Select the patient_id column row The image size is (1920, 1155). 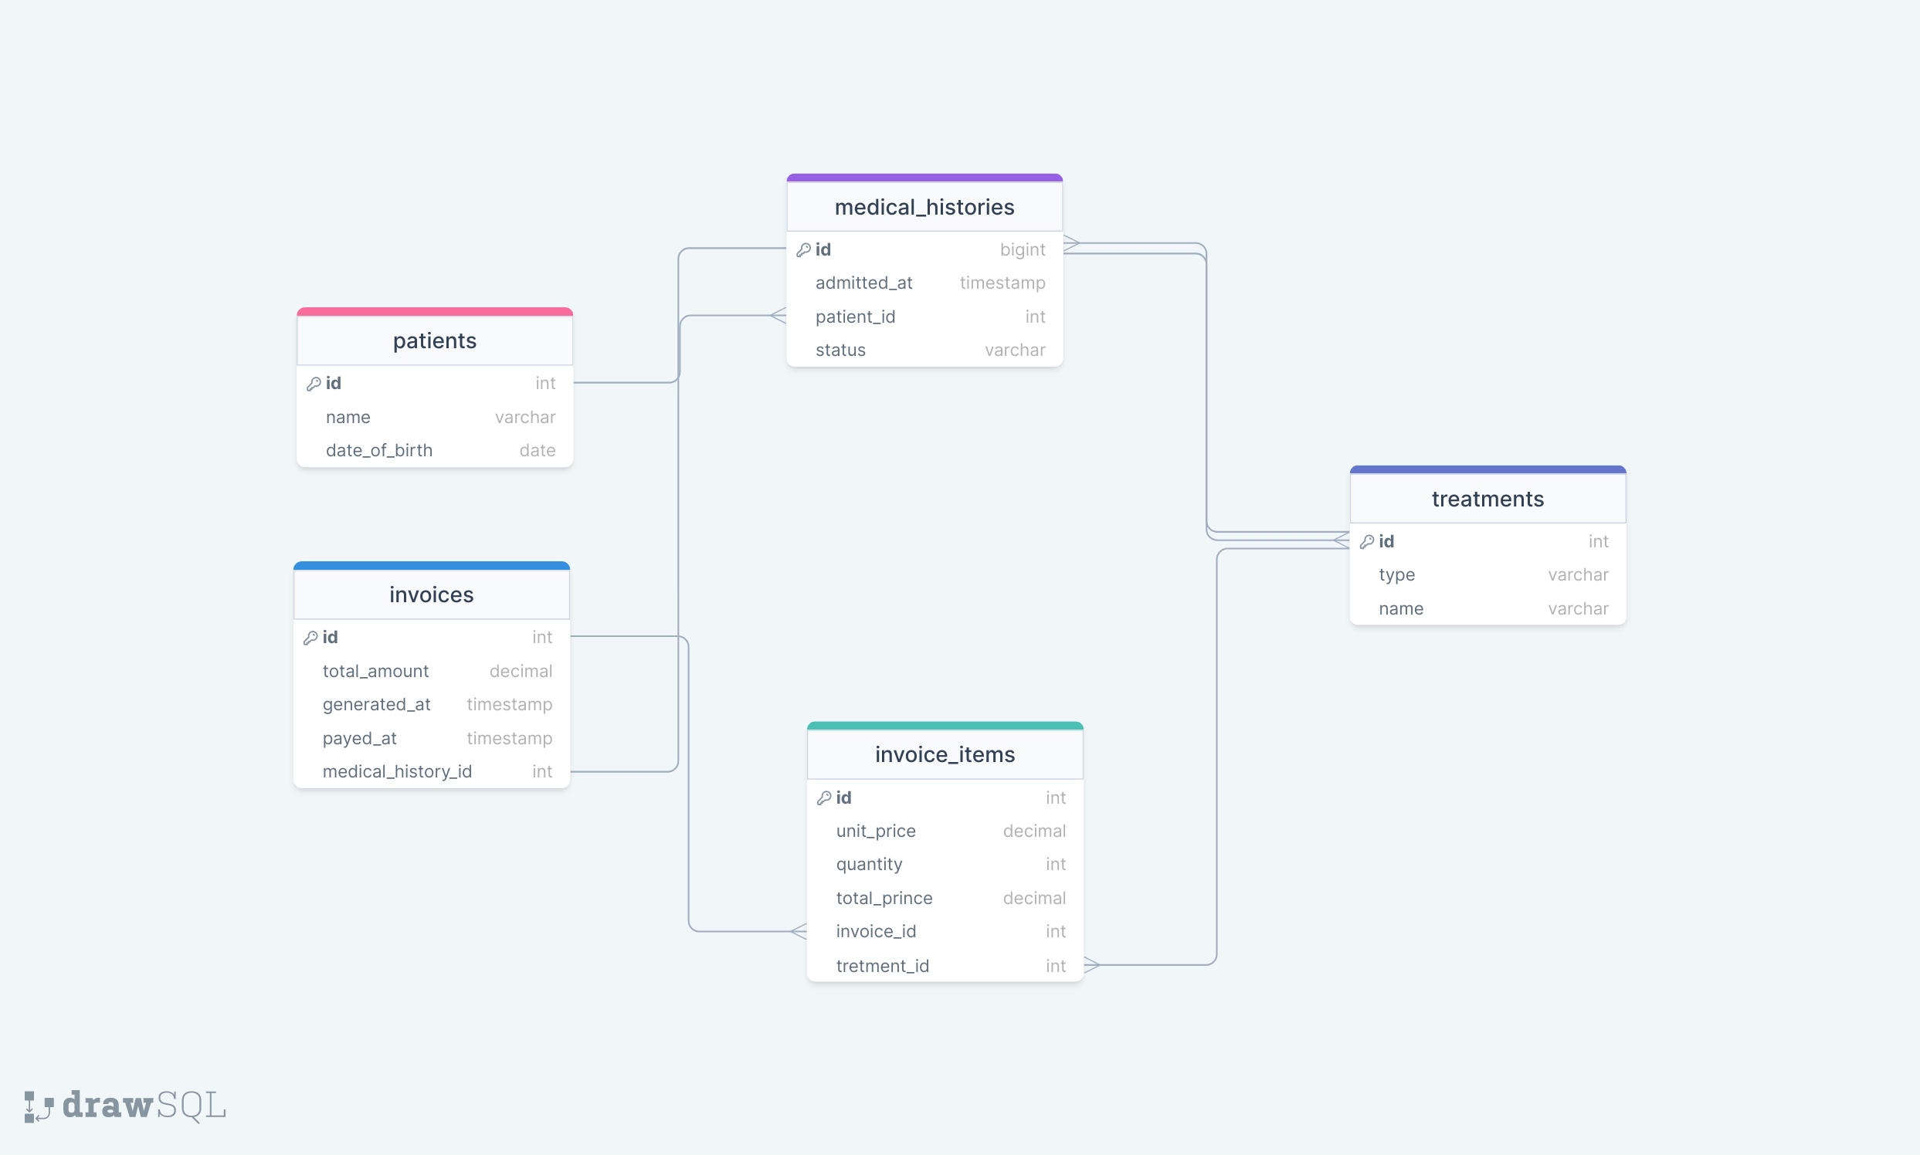[924, 317]
